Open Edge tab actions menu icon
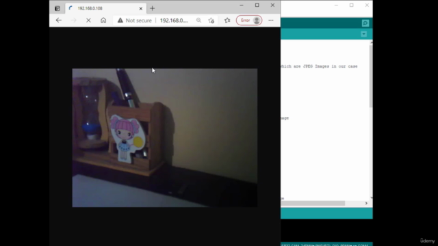The width and height of the screenshot is (438, 246). pyautogui.click(x=57, y=8)
